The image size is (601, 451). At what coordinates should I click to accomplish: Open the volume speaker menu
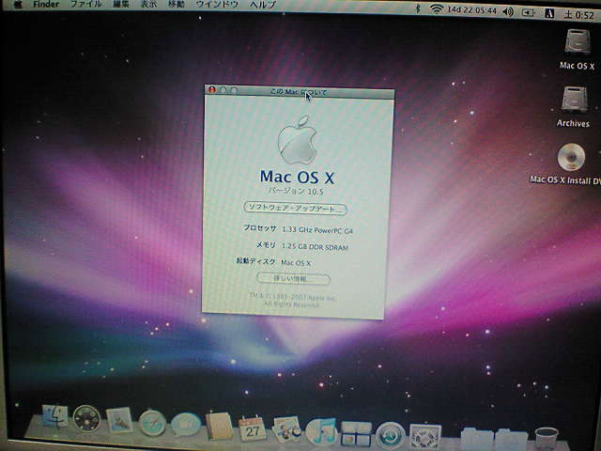tap(508, 12)
